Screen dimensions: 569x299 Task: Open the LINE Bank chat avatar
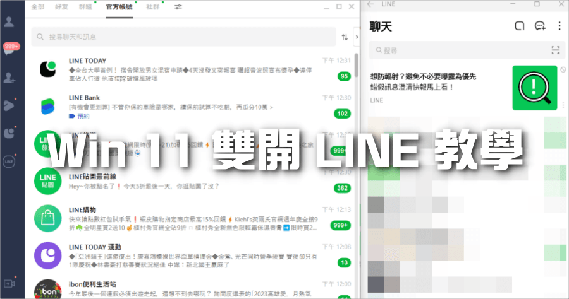47,107
